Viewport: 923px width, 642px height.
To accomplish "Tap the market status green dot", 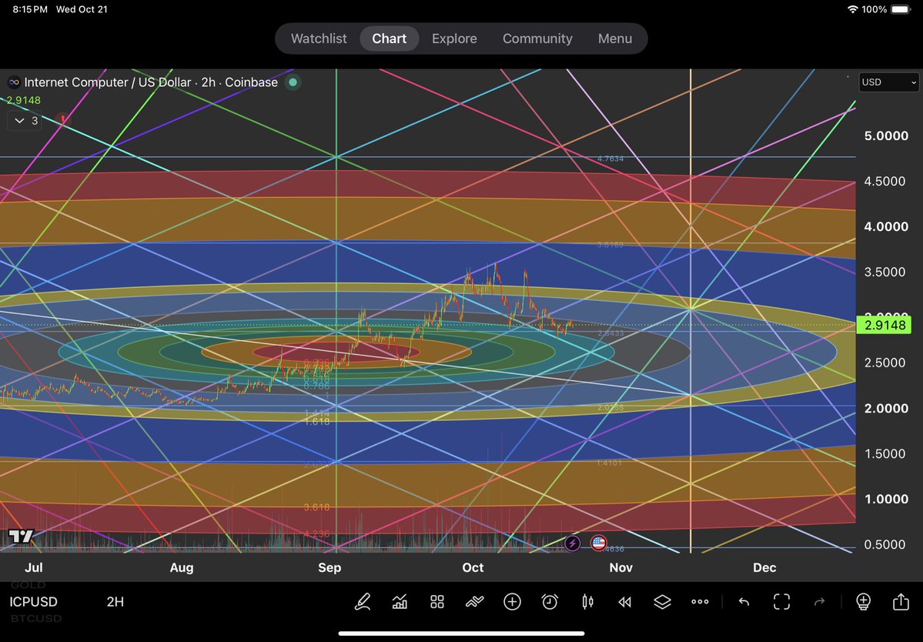I will point(293,82).
